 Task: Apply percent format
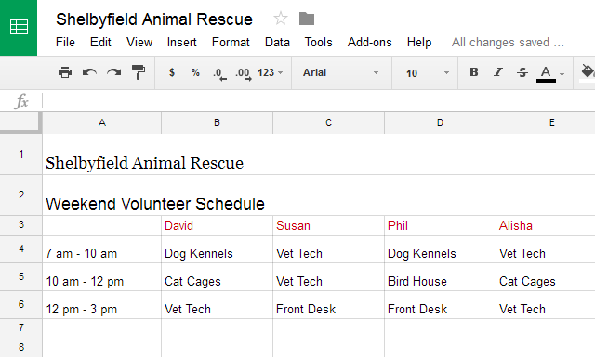(x=195, y=72)
